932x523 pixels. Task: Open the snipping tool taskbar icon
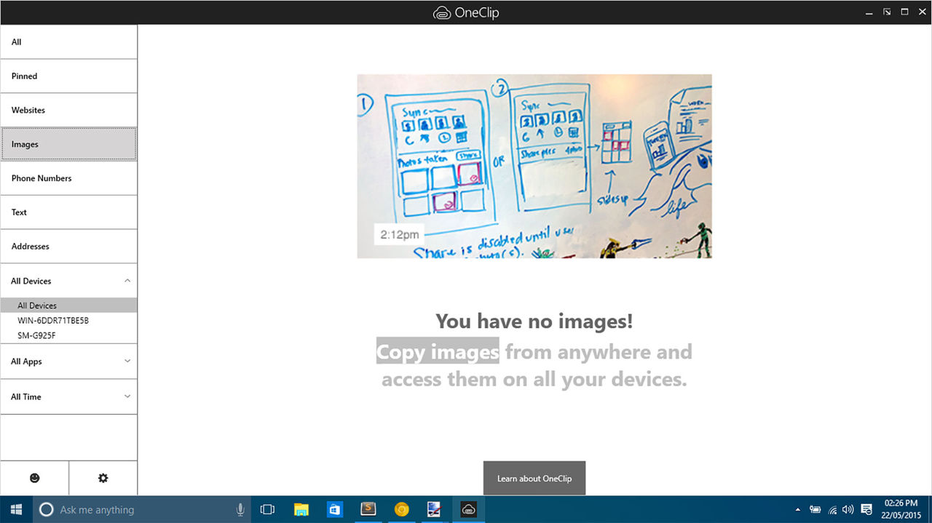click(x=435, y=510)
